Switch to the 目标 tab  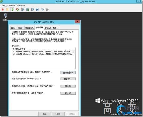14,28
